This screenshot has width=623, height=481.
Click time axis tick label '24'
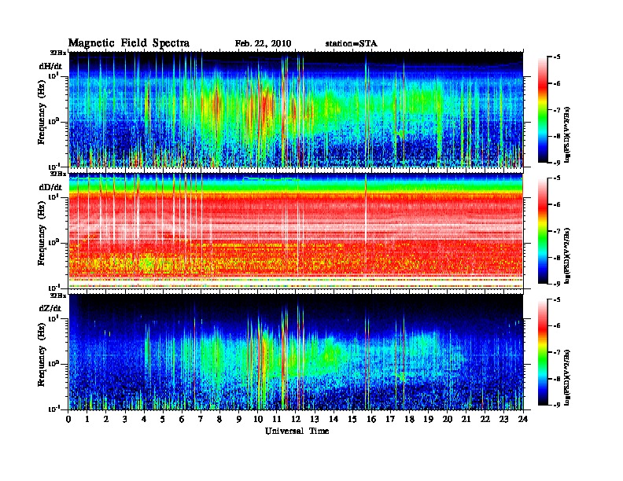tap(523, 420)
